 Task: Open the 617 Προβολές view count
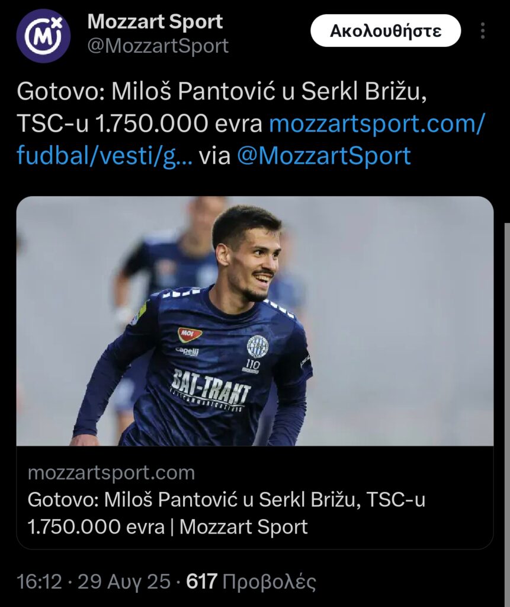coord(251,582)
